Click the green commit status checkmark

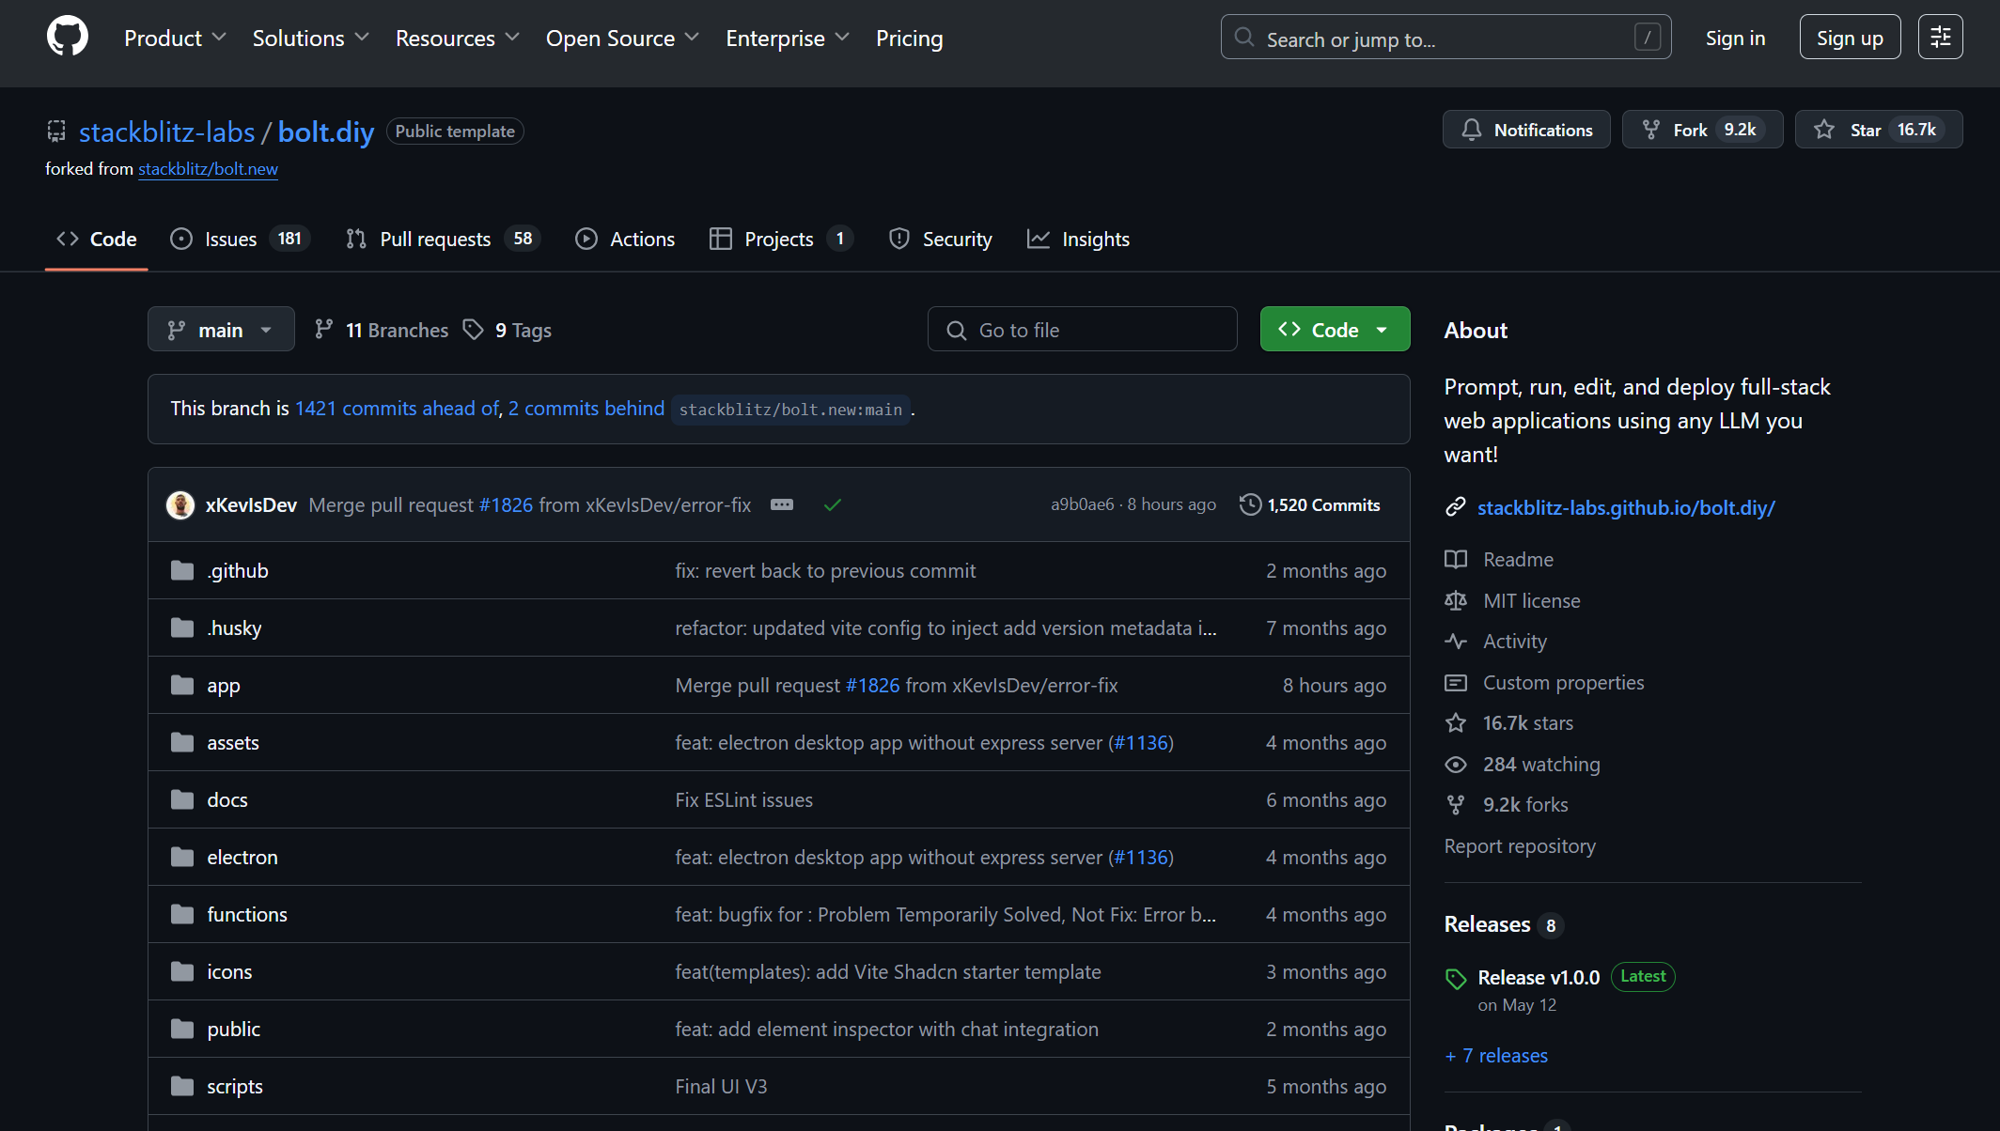[832, 505]
